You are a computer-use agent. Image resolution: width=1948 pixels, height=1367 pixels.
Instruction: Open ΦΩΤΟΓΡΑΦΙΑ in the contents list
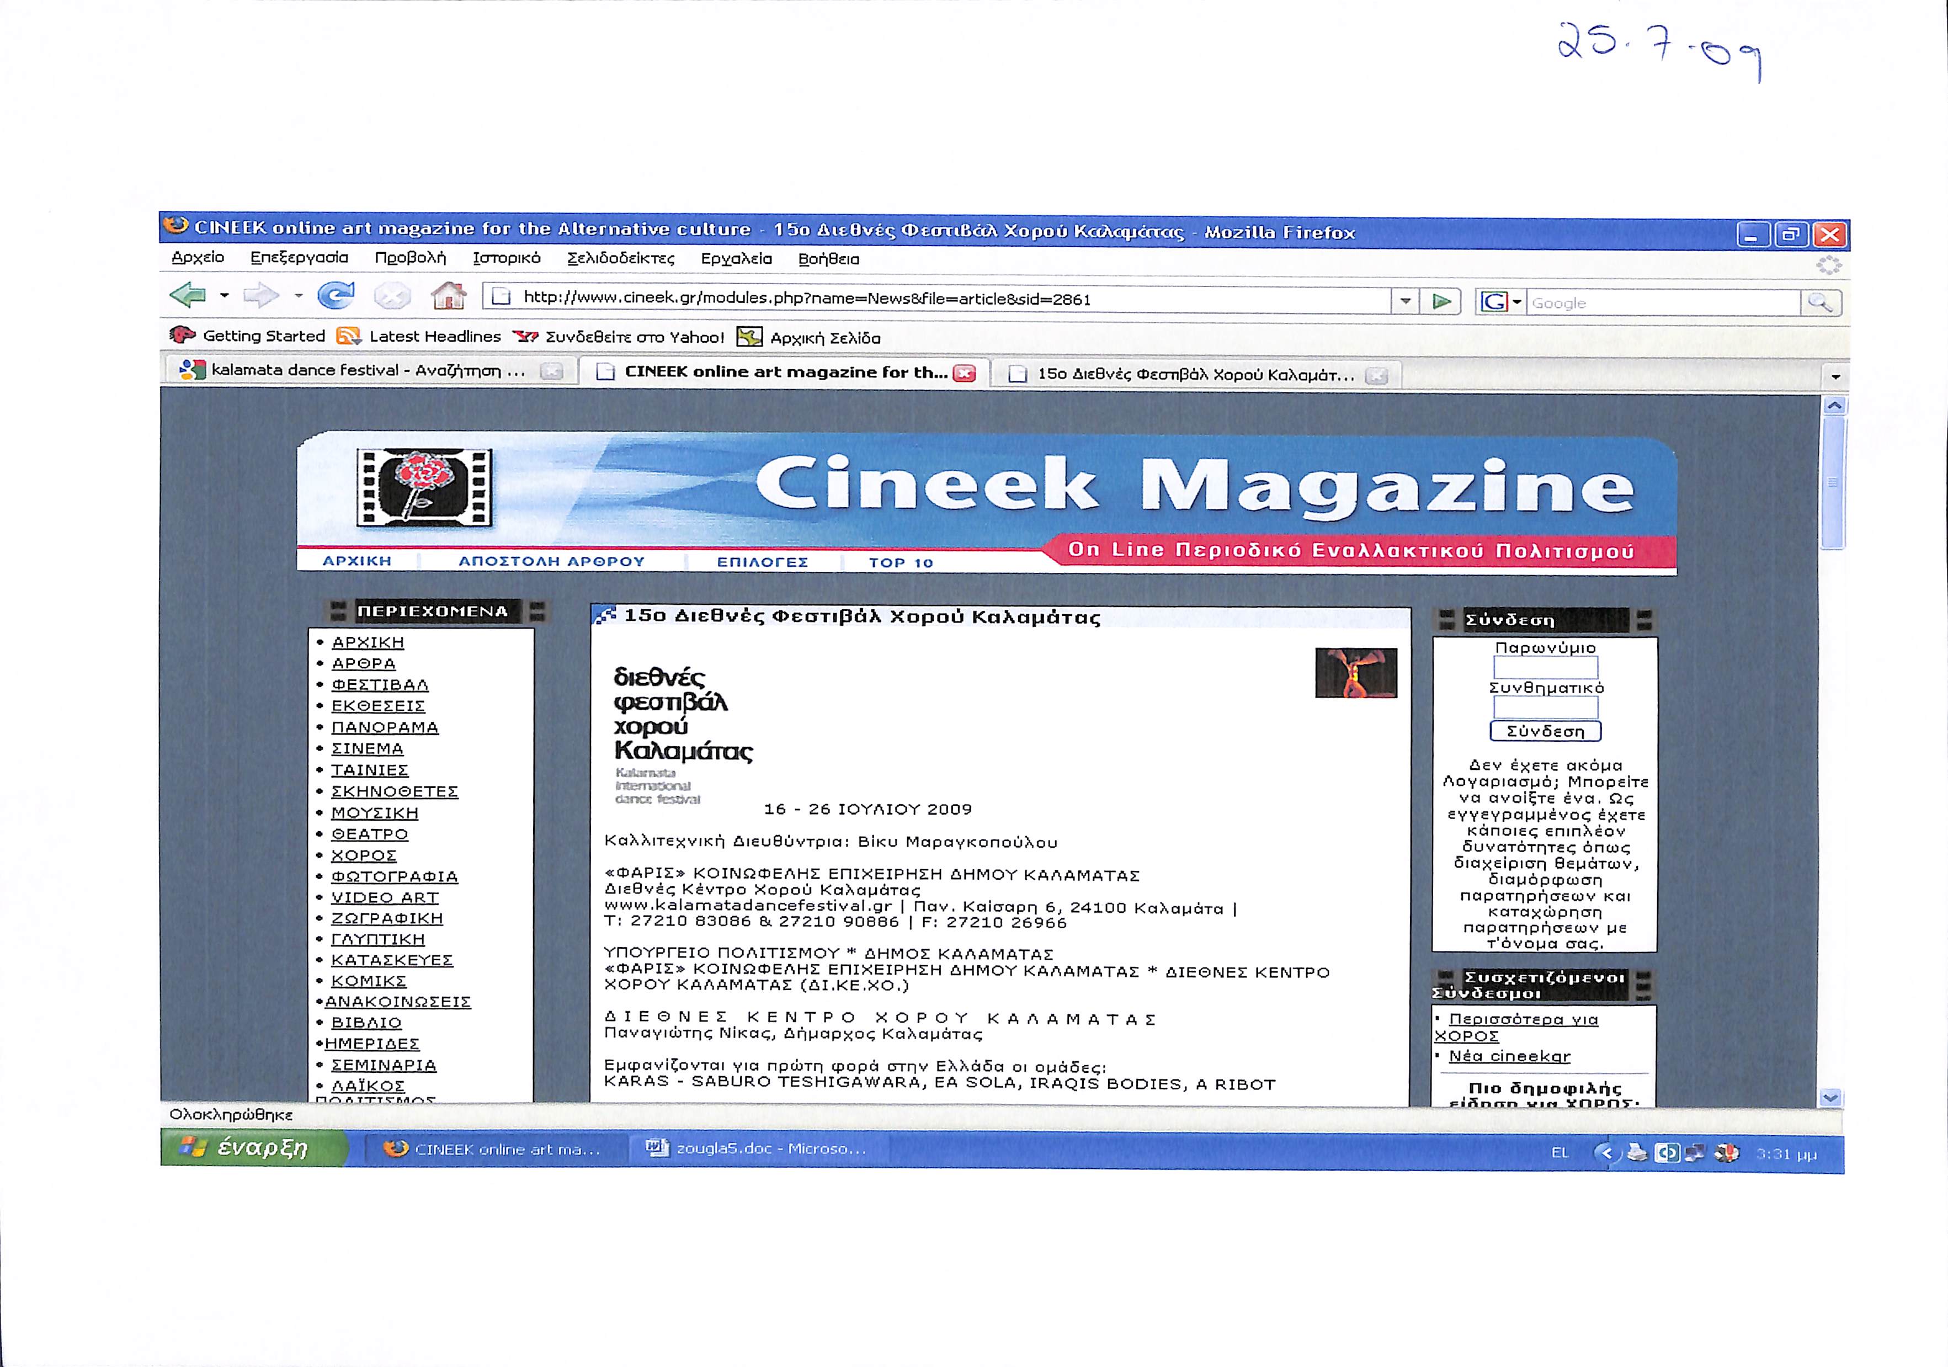tap(395, 876)
